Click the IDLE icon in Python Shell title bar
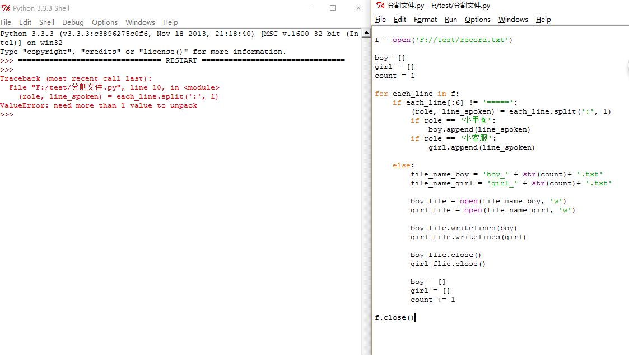 pyautogui.click(x=6, y=8)
